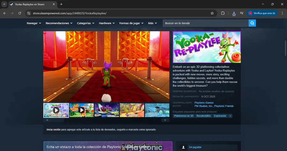Image resolution: width=287 pixels, height=151 pixels.
Task: Open the extensions puzzle icon
Action: [223, 13]
